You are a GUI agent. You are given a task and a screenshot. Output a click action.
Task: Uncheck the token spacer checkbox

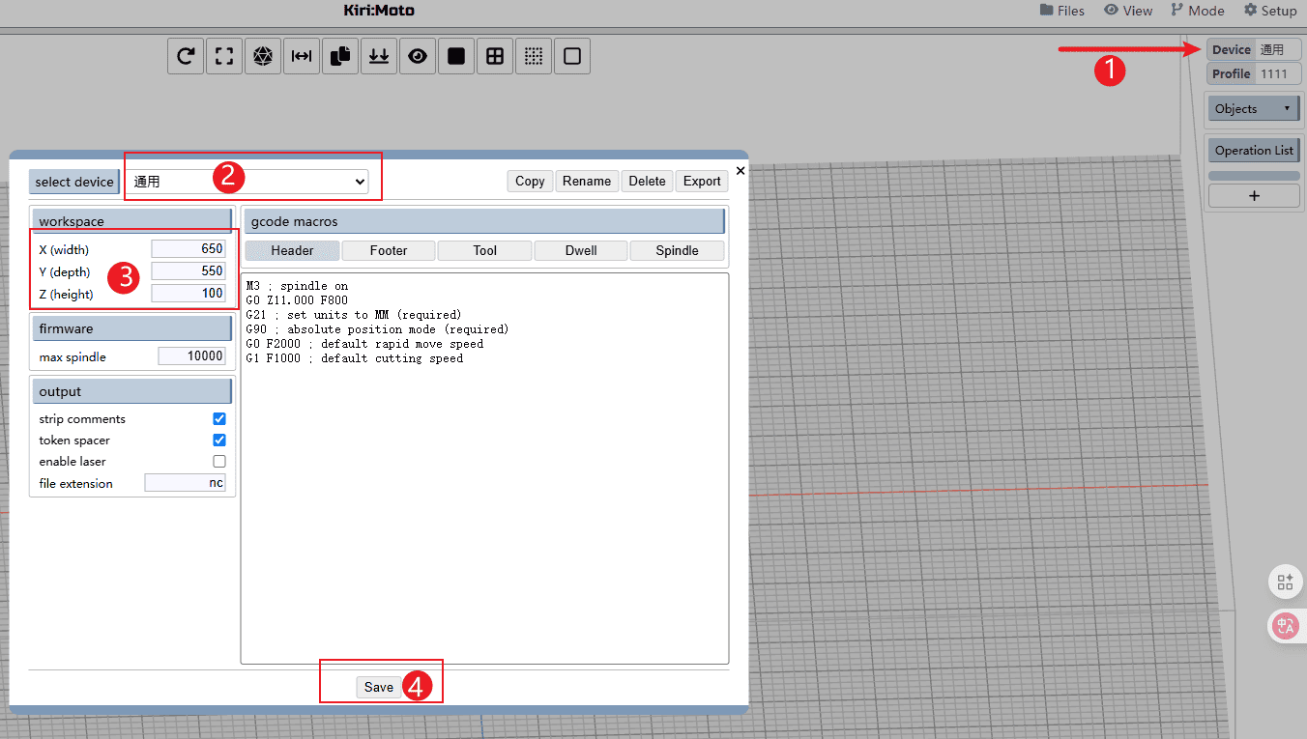(219, 441)
